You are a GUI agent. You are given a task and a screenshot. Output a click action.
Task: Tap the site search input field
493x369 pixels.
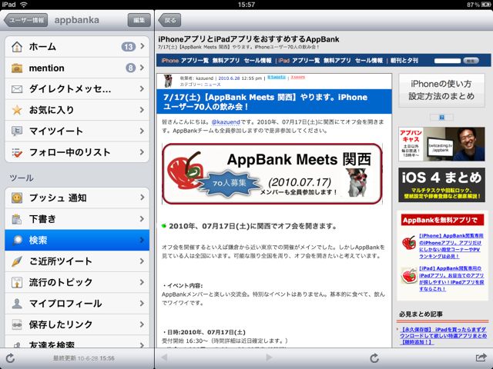pyautogui.click(x=448, y=61)
